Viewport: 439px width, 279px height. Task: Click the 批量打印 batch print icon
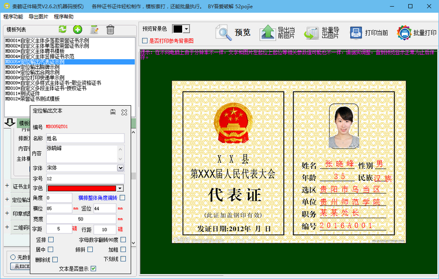[x=404, y=32]
